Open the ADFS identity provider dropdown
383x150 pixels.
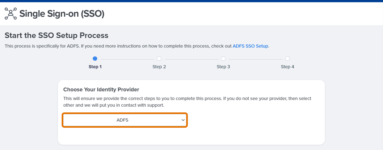125,120
